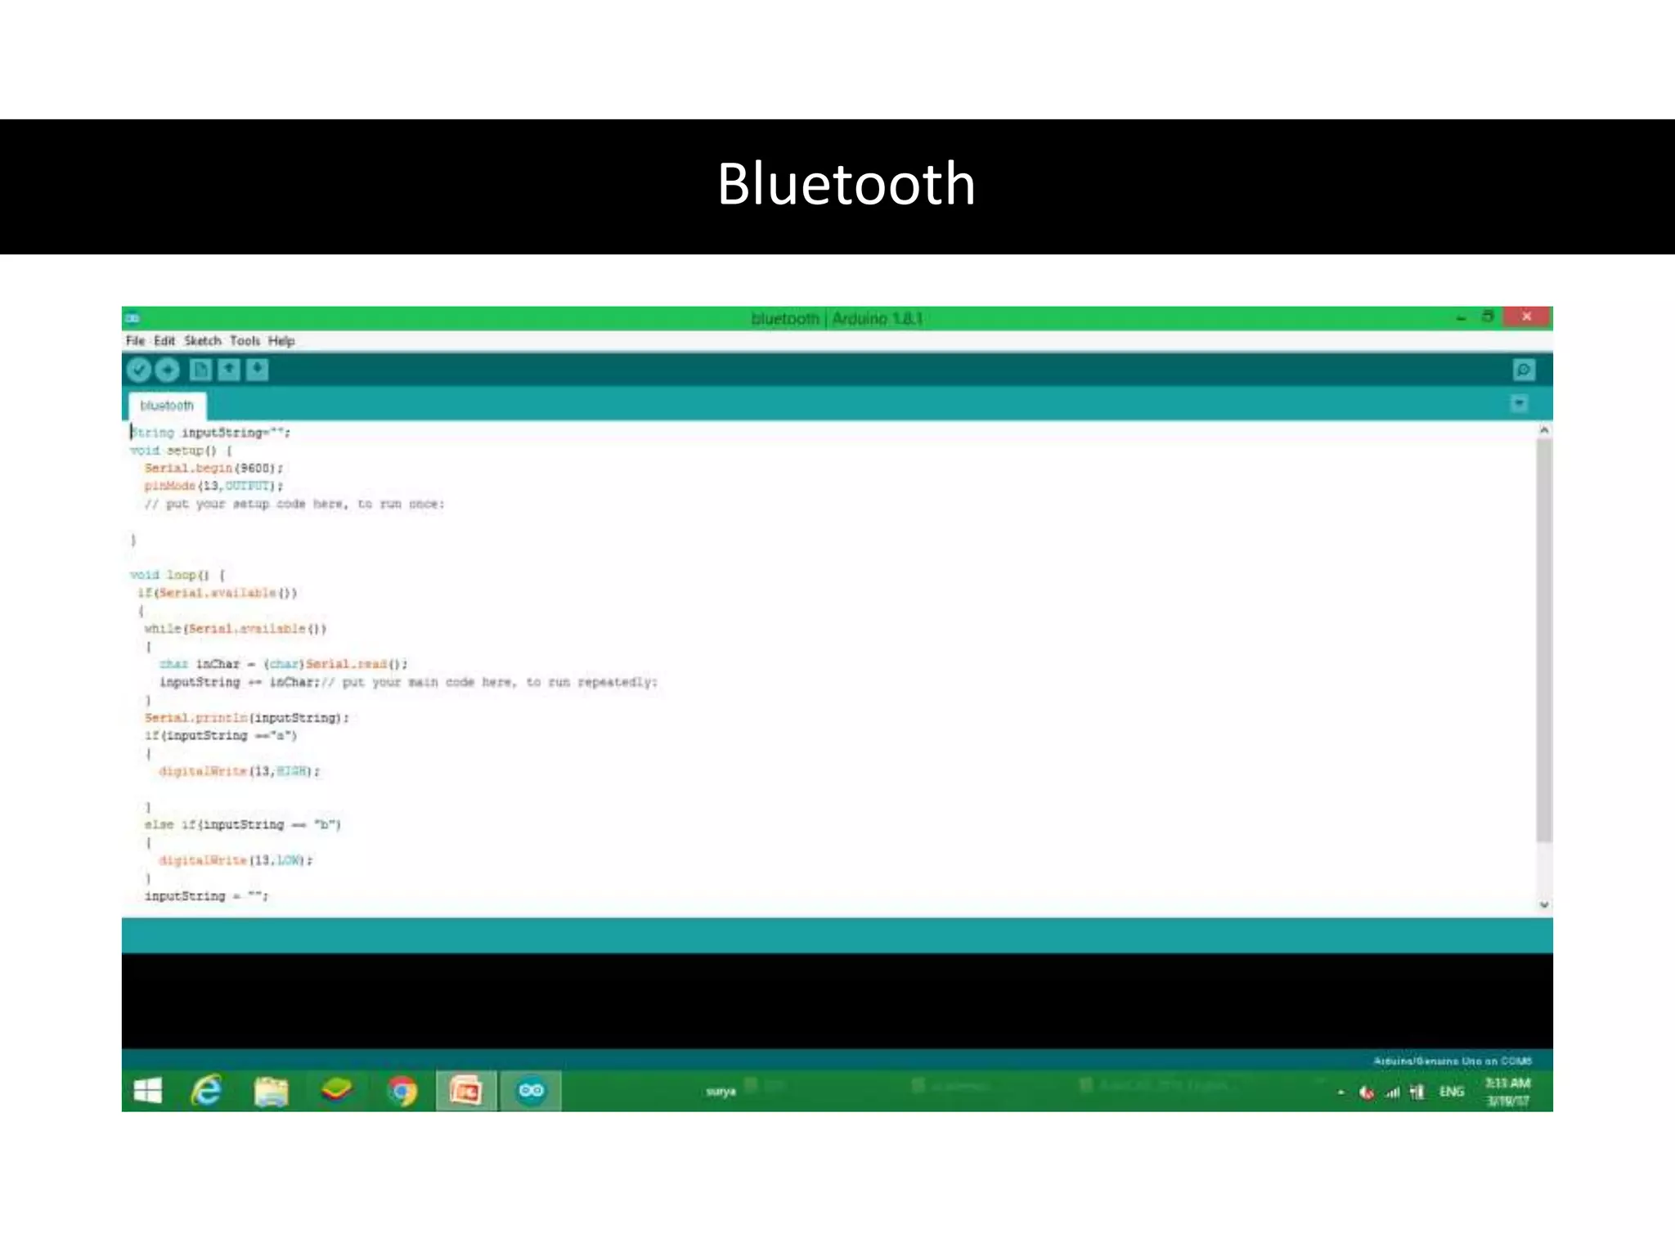Open the Sketch menu

[202, 341]
